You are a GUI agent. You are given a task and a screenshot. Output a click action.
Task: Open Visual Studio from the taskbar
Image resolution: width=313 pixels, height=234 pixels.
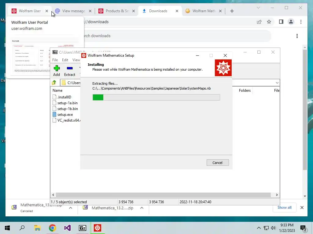[x=68, y=228]
